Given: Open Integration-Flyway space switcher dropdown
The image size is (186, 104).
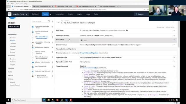Looking at the screenshot, I should click(x=26, y=14).
